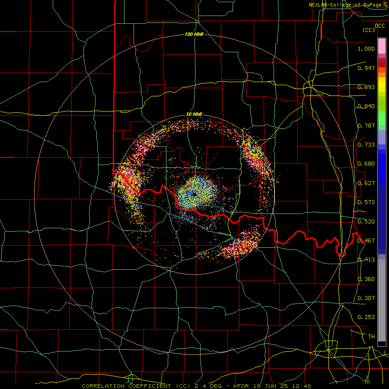The width and height of the screenshot is (389, 389).
Task: Click the 0.520 legend value
Action: 366,222
